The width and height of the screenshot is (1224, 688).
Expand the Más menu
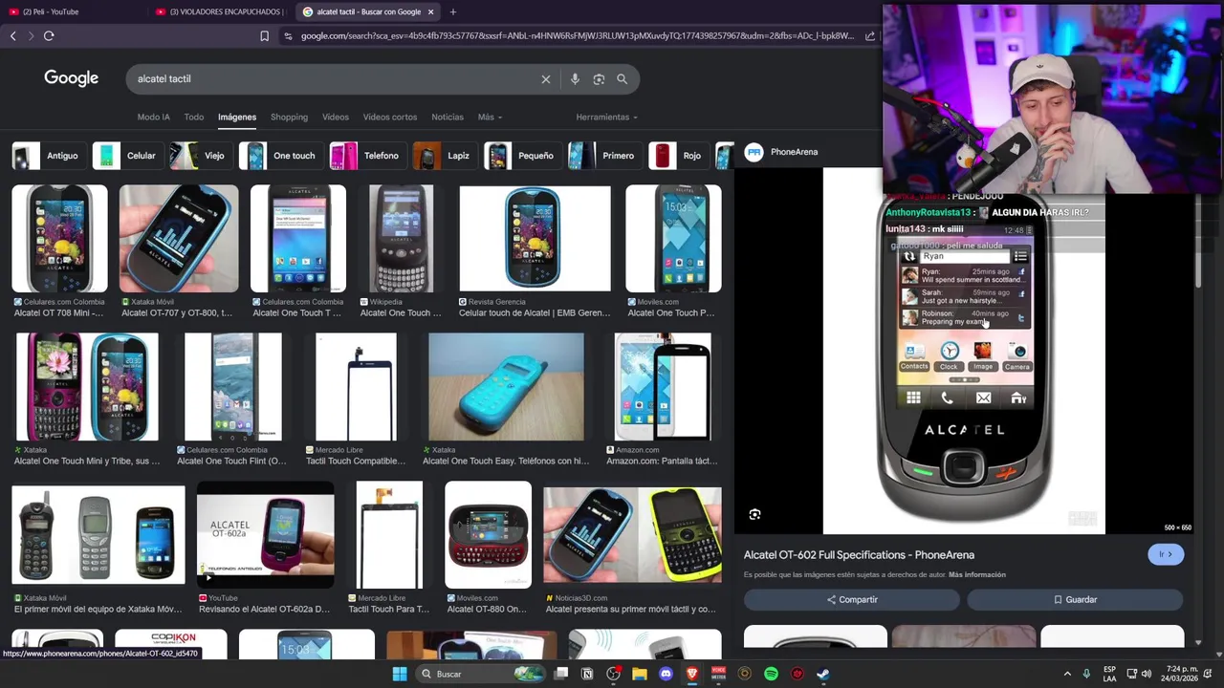490,117
